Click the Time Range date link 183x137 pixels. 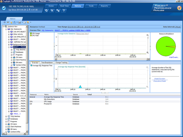[x=84, y=27]
